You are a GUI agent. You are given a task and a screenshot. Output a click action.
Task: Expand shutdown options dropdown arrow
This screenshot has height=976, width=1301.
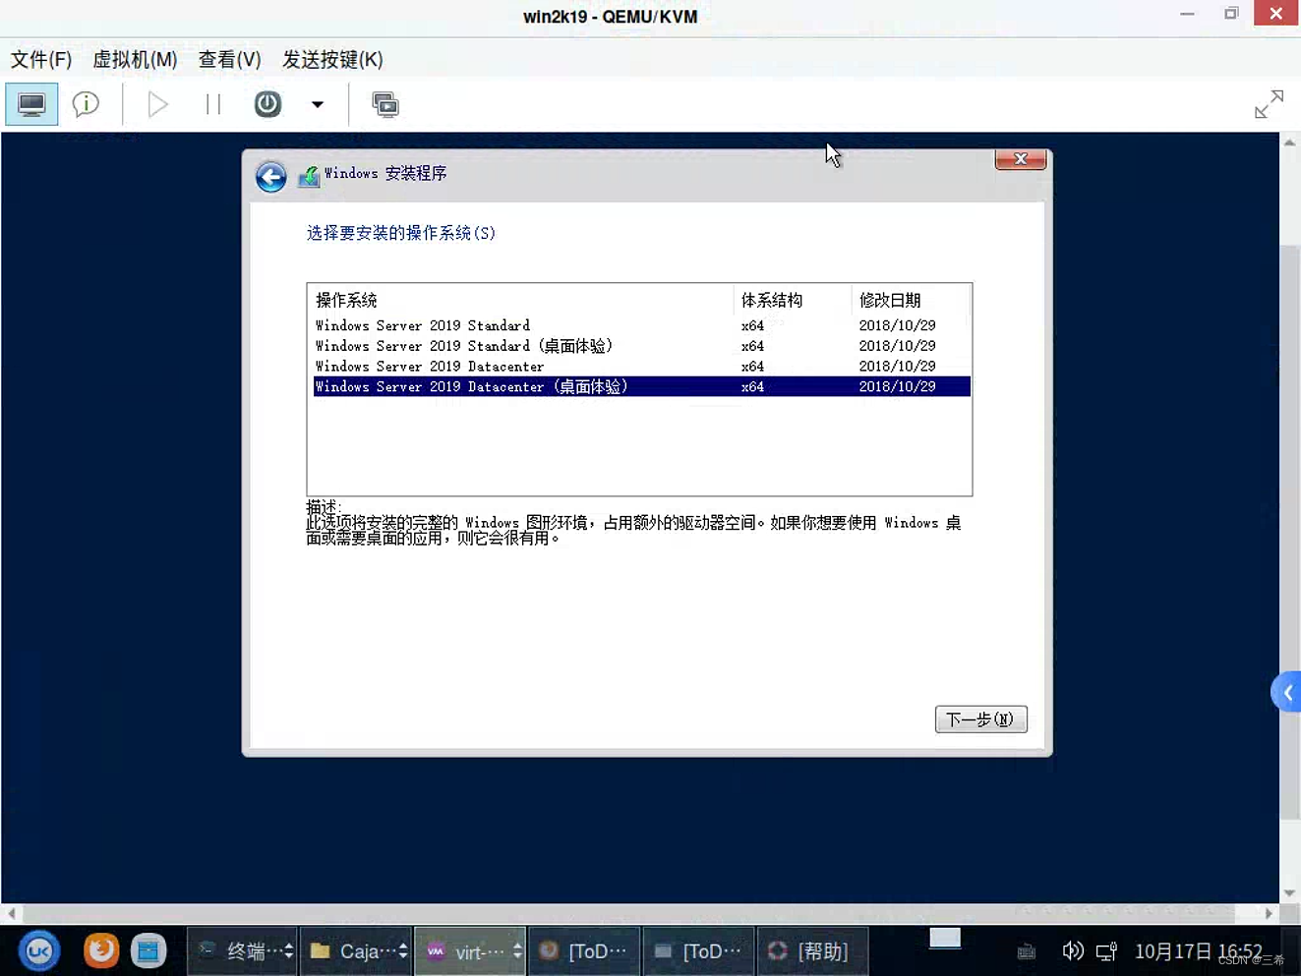point(318,104)
